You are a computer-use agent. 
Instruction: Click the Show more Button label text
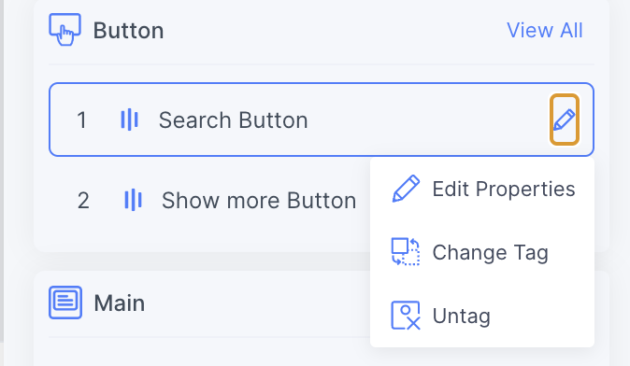click(x=259, y=200)
